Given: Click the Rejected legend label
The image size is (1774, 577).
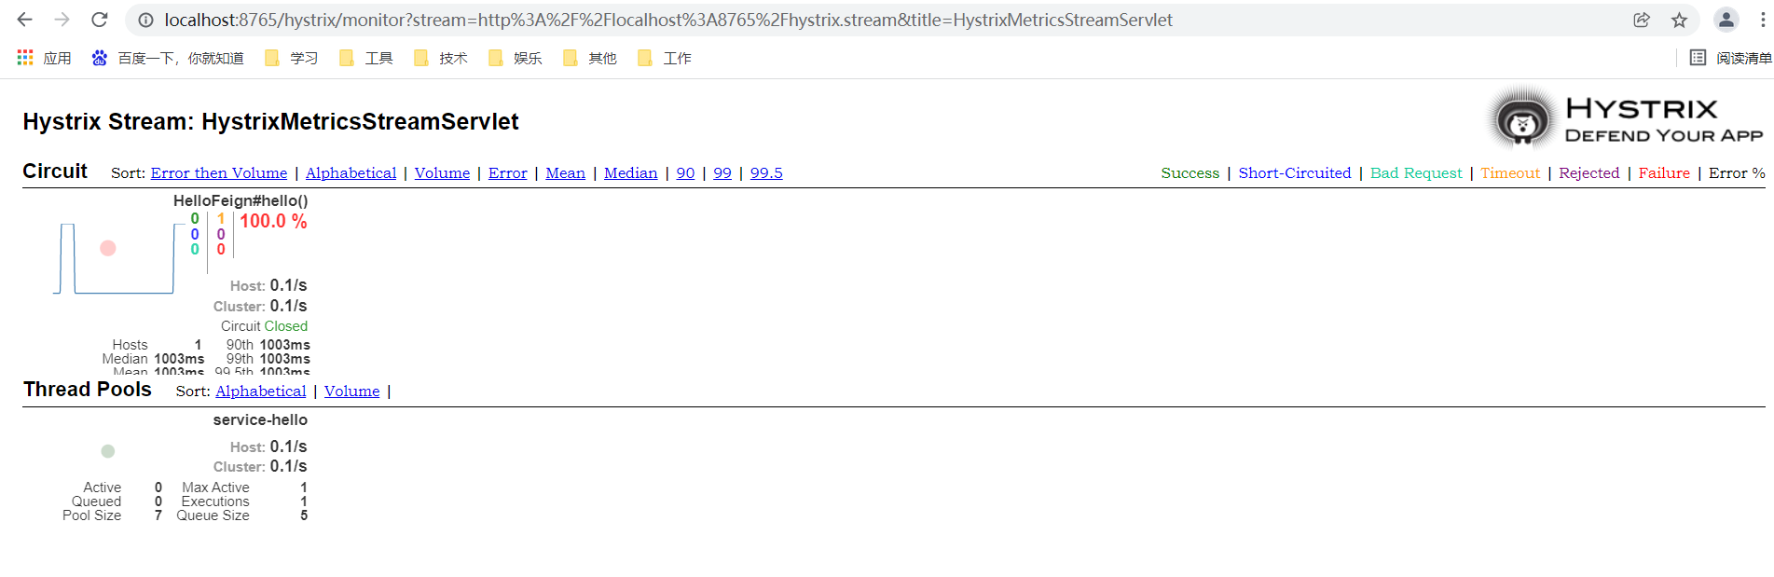Looking at the screenshot, I should pos(1589,173).
